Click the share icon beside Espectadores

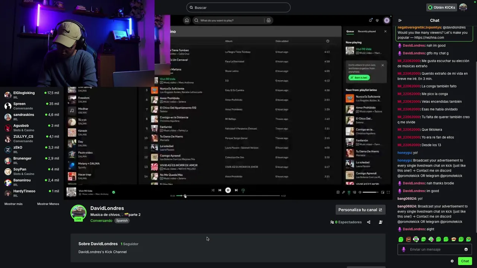click(x=369, y=222)
